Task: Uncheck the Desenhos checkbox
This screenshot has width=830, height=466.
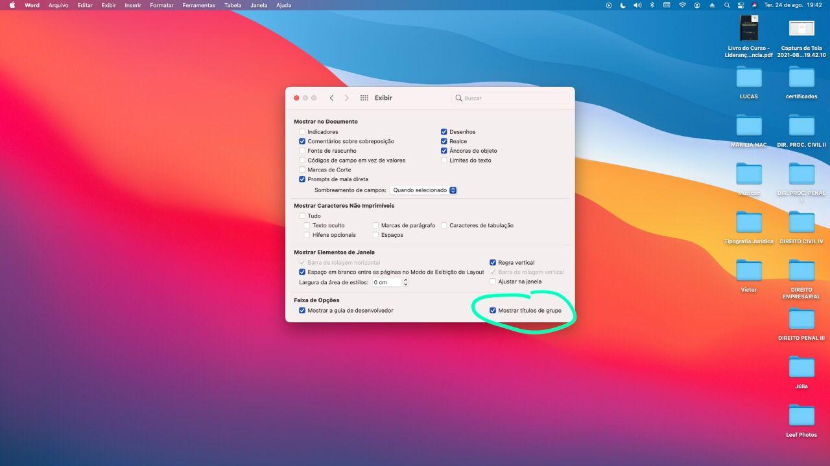Action: point(444,132)
